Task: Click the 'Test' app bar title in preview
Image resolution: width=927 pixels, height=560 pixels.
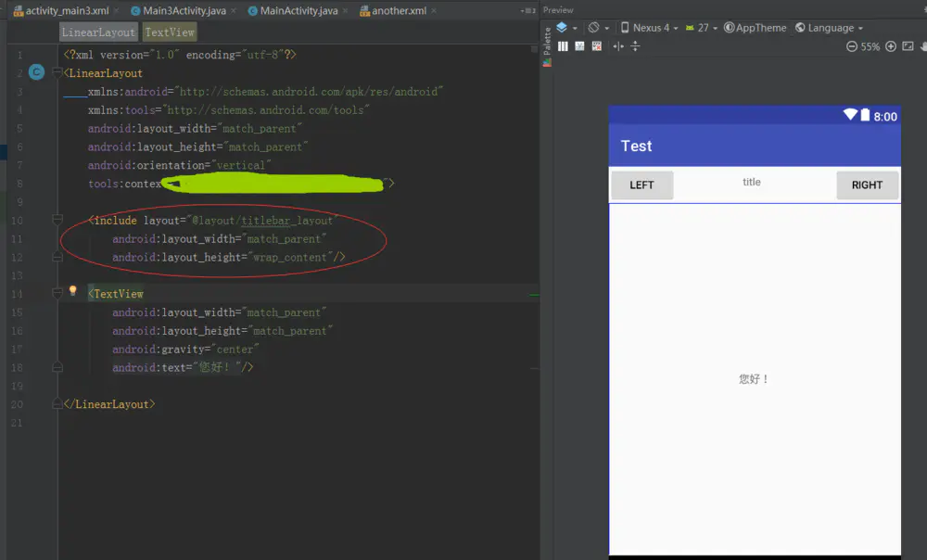Action: [x=636, y=146]
